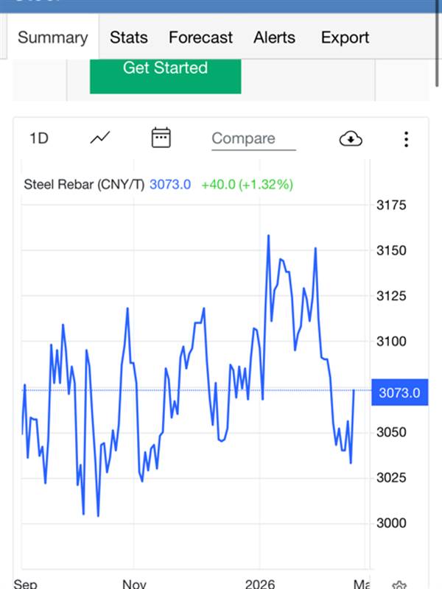Open the chart type line icon
Image resolution: width=442 pixels, height=589 pixels.
pyautogui.click(x=100, y=138)
